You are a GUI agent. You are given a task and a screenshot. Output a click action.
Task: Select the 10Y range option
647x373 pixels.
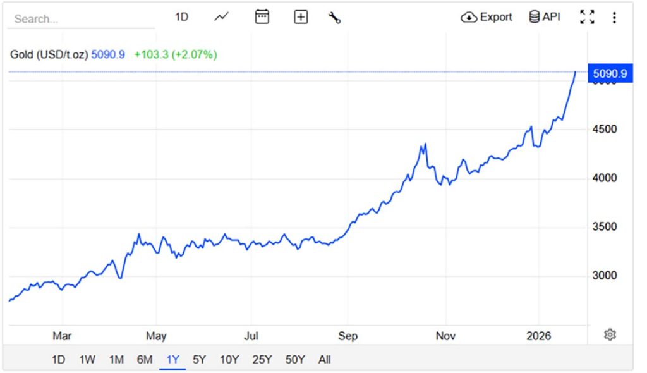tap(229, 359)
